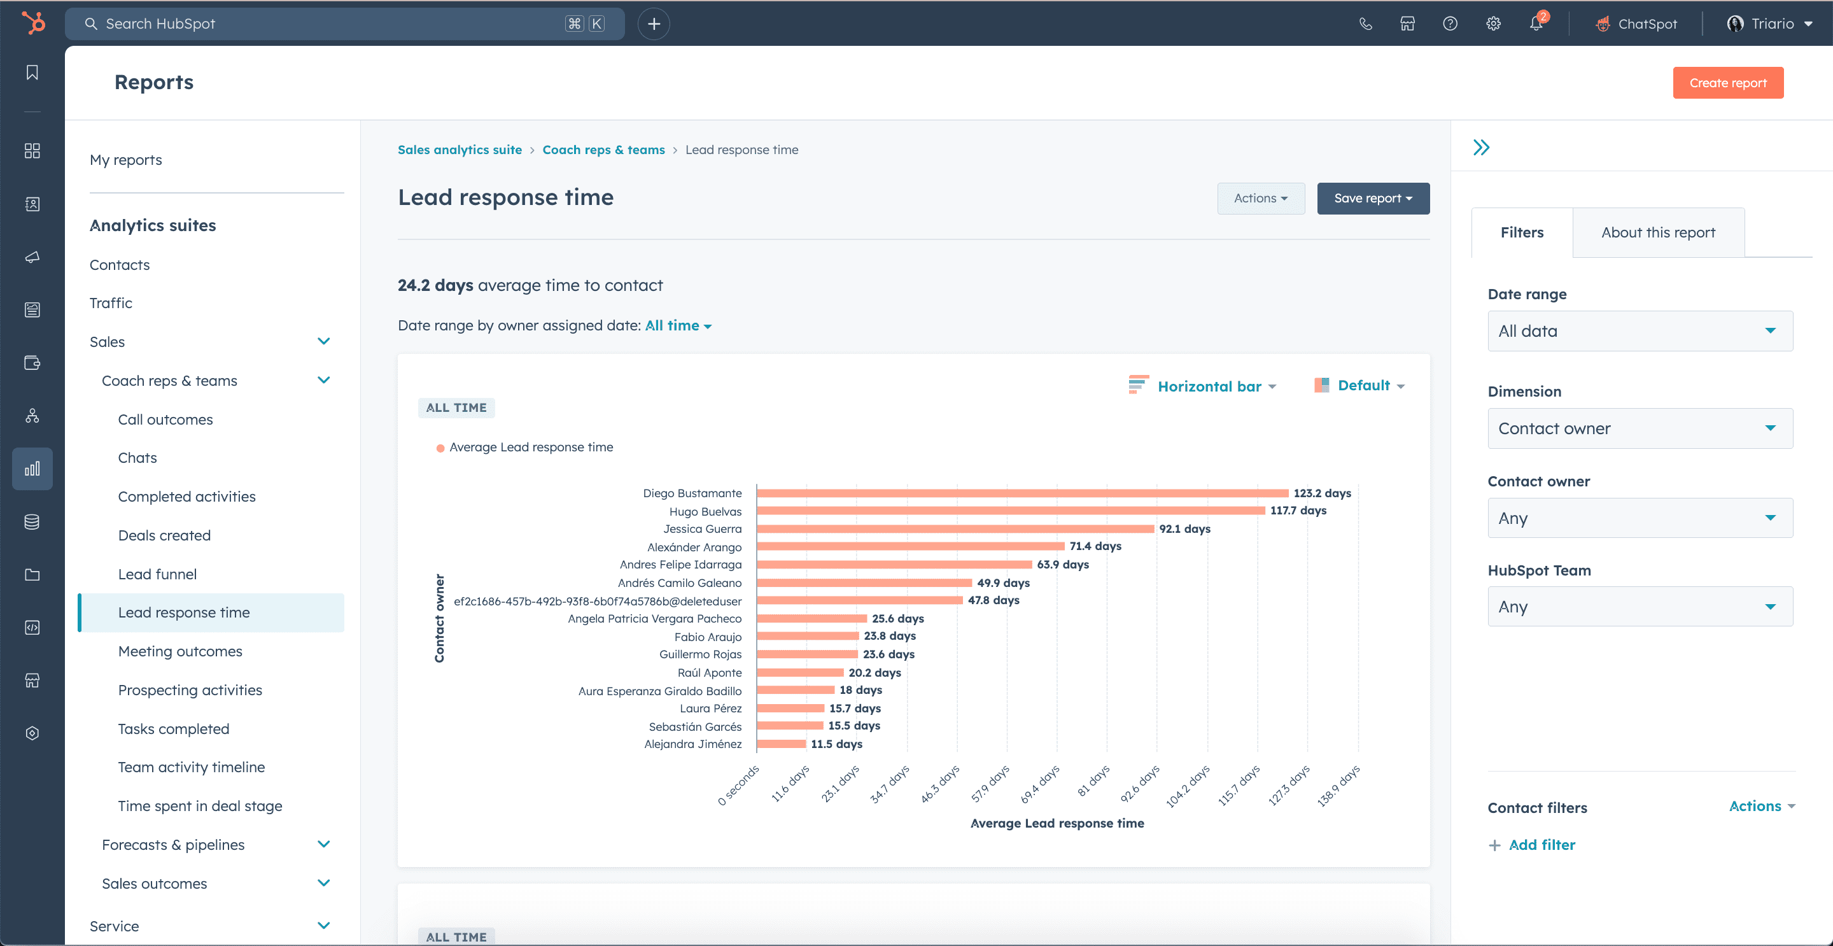Click the settings gear icon in top bar
Image resolution: width=1833 pixels, height=946 pixels.
click(x=1492, y=23)
